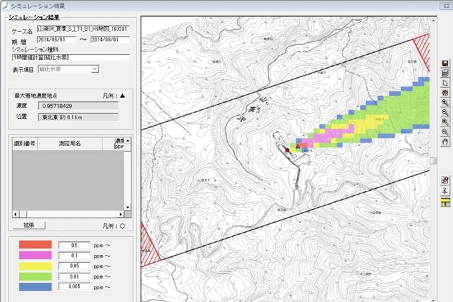Activate the hand pan tool

(444, 142)
